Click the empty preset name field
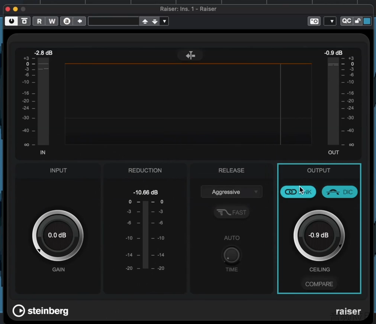Viewport: 376px width, 324px height. pos(114,21)
